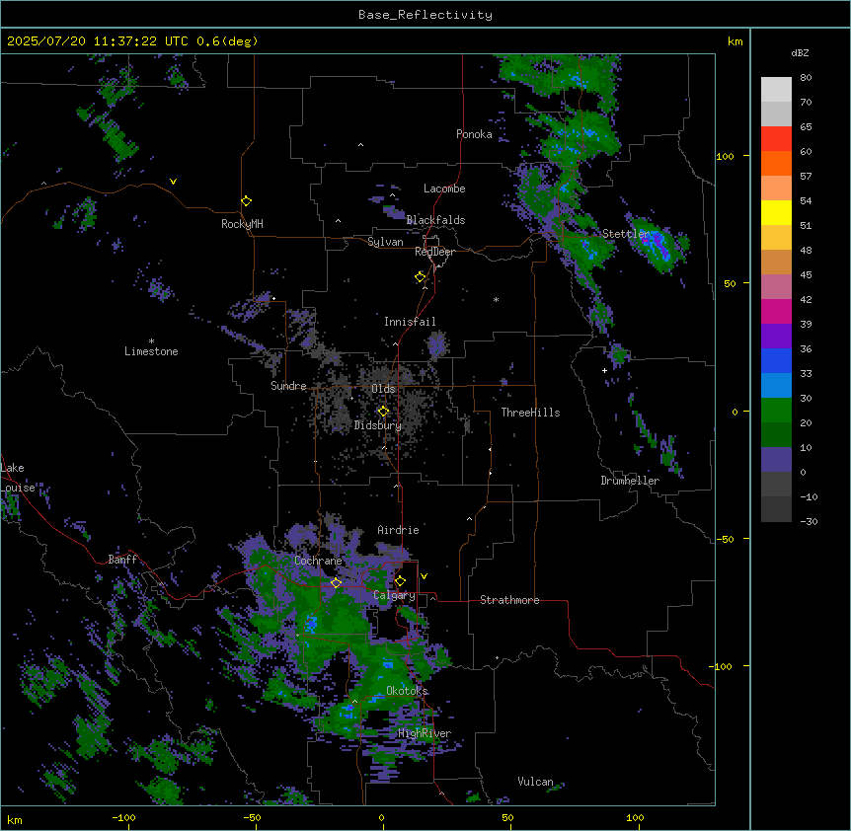This screenshot has width=851, height=831.
Task: Click the Sylvan label
Action: tap(385, 242)
